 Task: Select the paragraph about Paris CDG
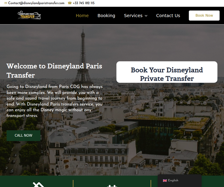tap(55, 101)
